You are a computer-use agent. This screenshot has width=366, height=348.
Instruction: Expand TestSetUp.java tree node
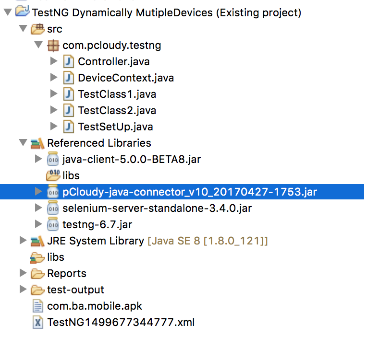(54, 126)
